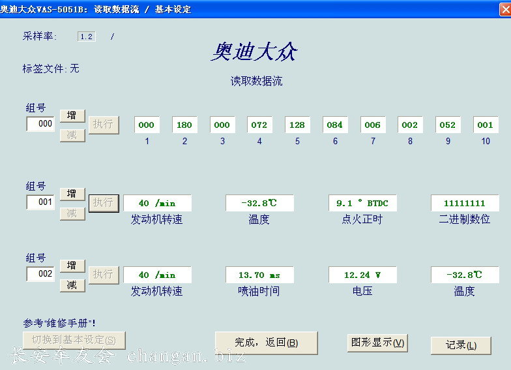Image resolution: width=511 pixels, height=370 pixels.
Task: Click 记录(L) record button
Action: [461, 345]
